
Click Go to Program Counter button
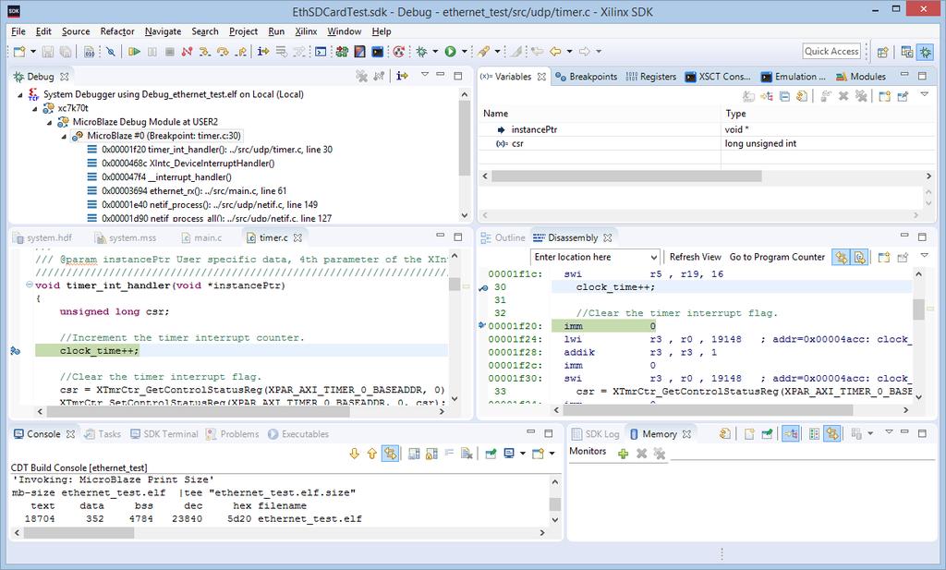777,257
